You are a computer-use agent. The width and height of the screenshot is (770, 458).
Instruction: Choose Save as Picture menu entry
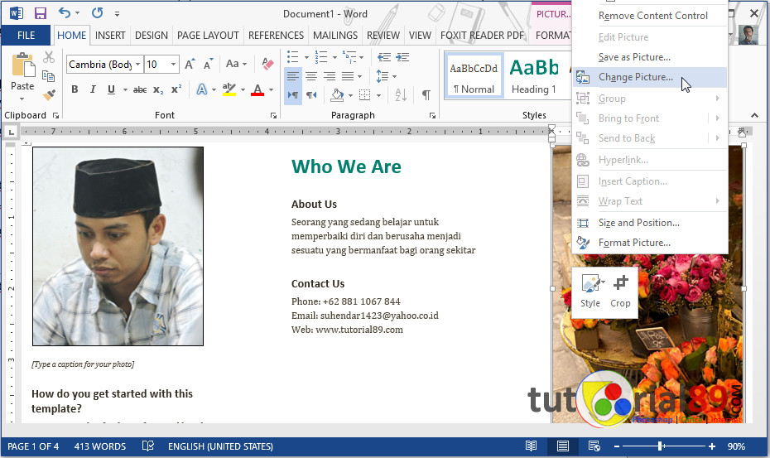click(650, 57)
